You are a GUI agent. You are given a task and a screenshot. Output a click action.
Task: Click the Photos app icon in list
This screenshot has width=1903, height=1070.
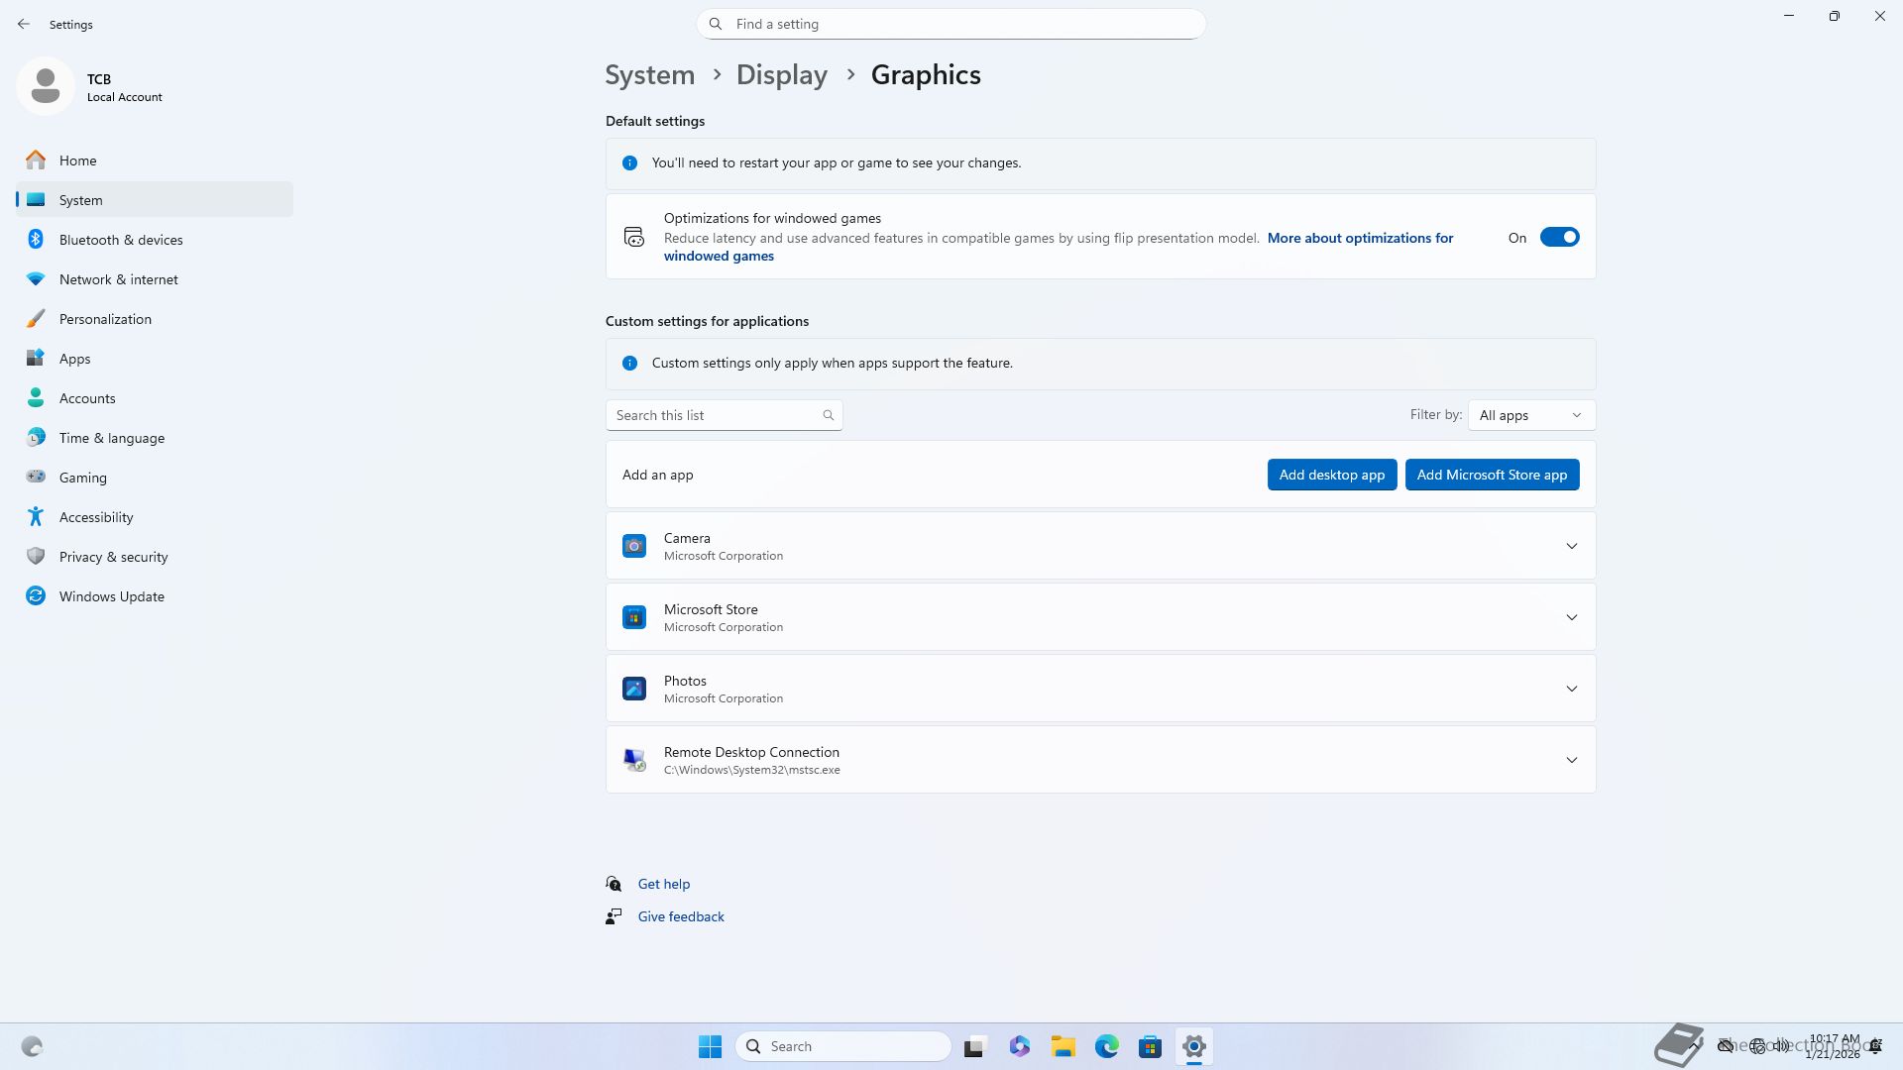click(634, 689)
